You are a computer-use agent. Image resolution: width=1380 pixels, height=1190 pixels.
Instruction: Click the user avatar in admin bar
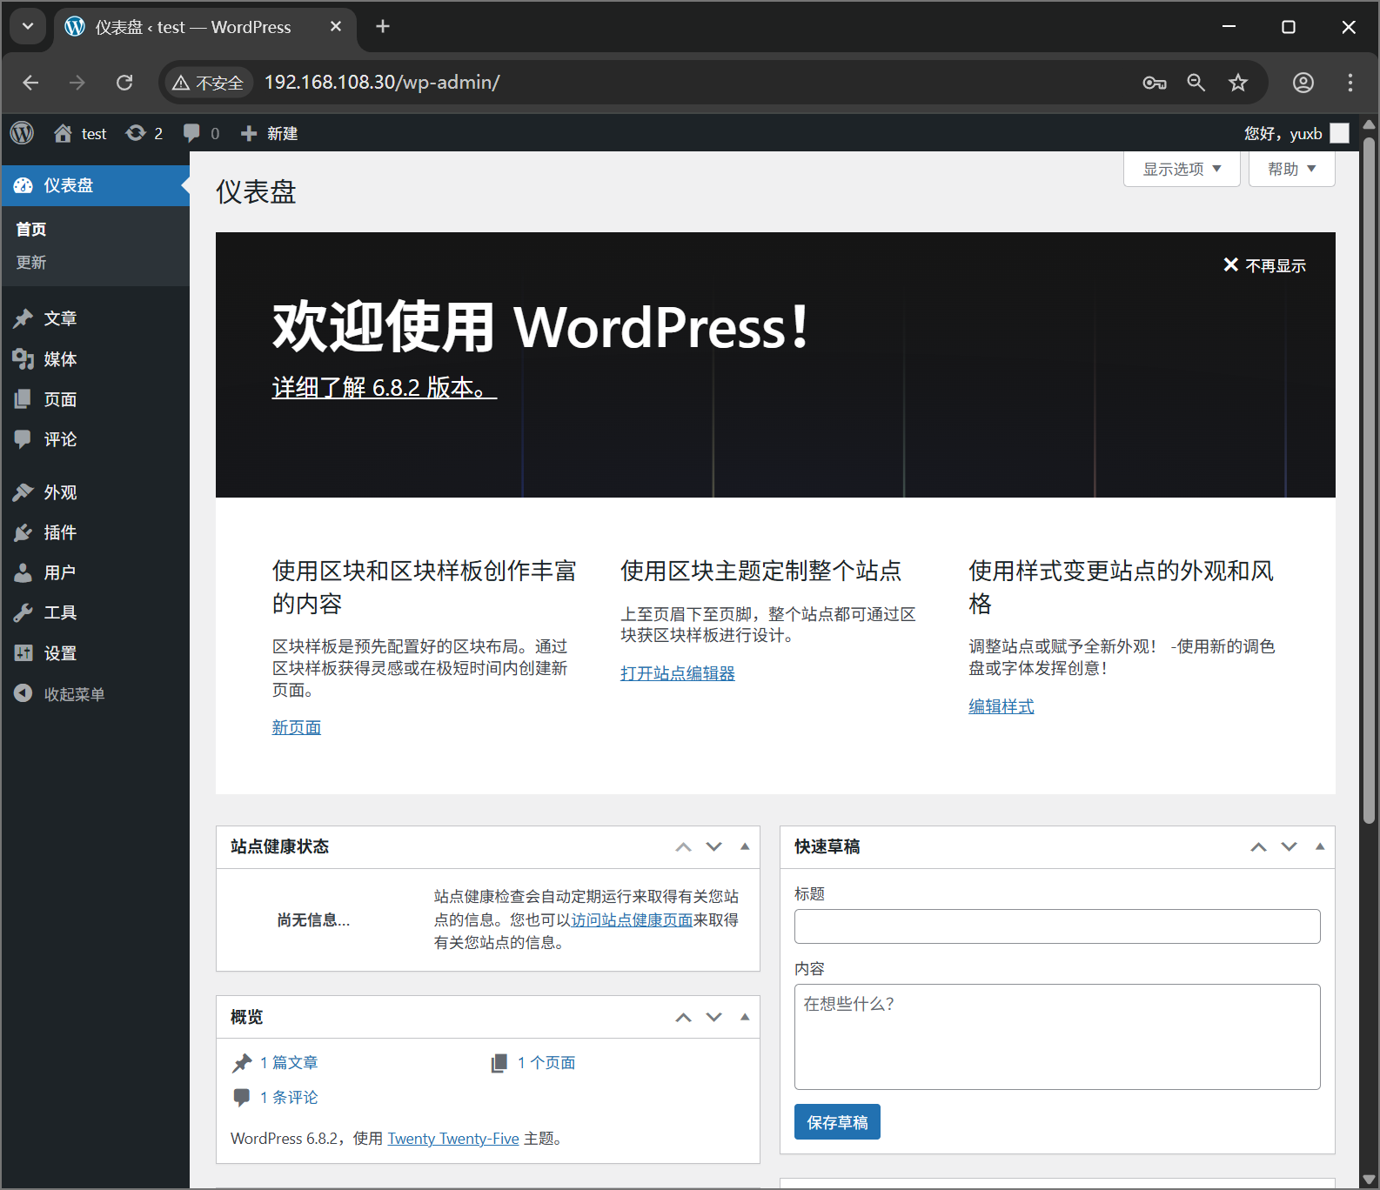tap(1340, 133)
